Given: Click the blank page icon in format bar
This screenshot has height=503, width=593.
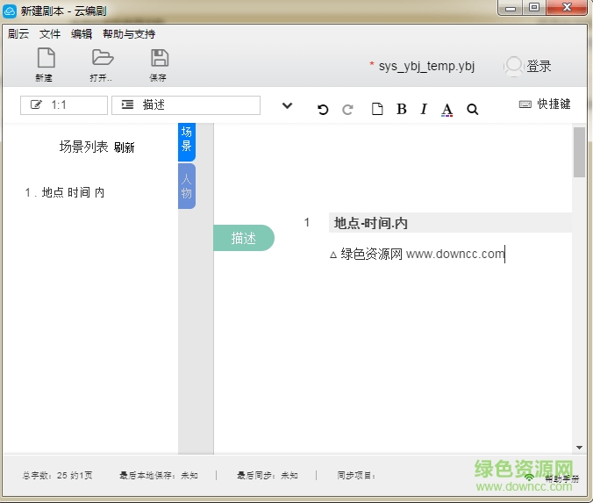Looking at the screenshot, I should click(377, 110).
